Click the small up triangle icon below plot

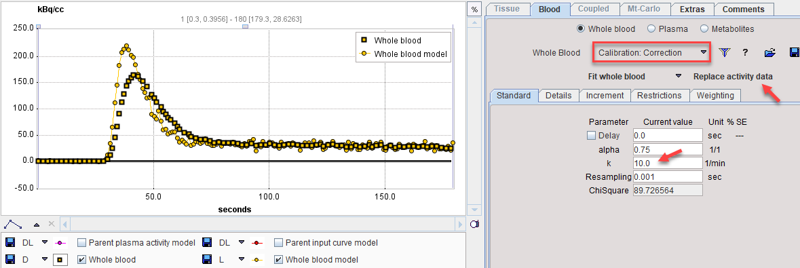point(37,224)
